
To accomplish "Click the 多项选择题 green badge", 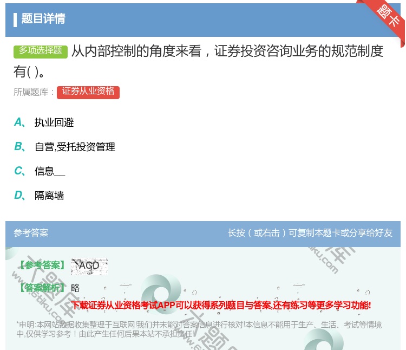I will click(x=41, y=51).
